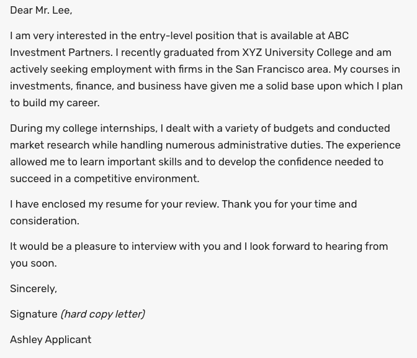Click the word 'consideration.'
417x358 pixels.
pos(45,221)
